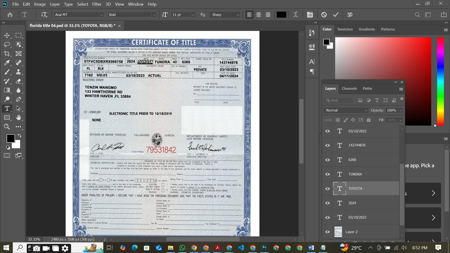Select the Frame tool

19,53
